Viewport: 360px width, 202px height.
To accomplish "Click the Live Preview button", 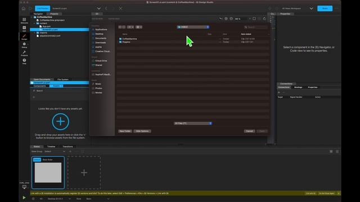I will coord(43,8).
